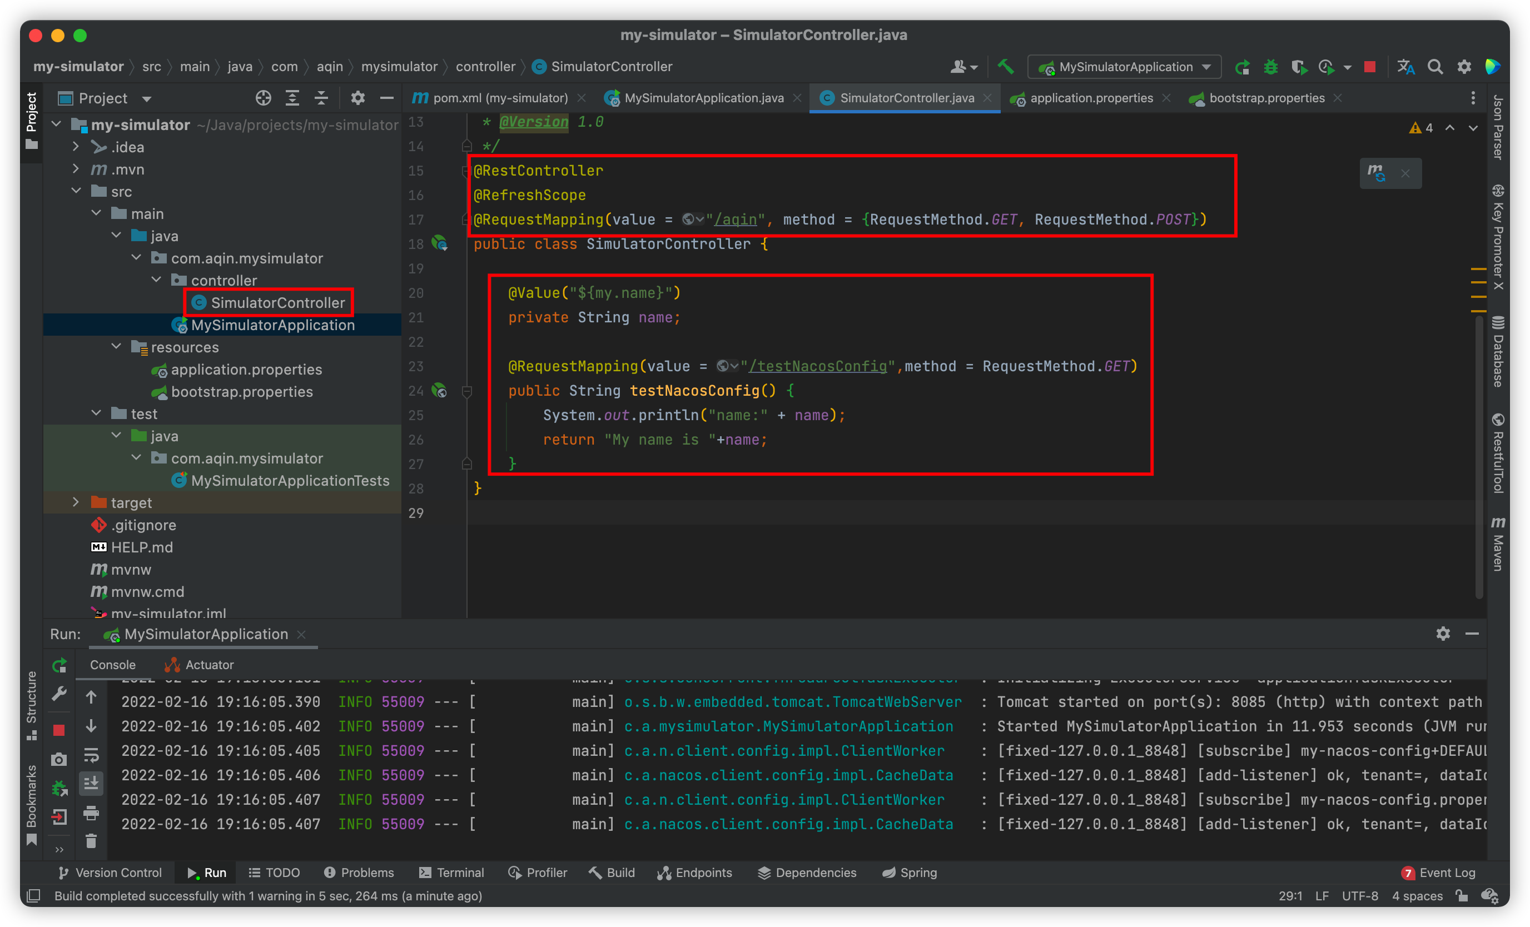Toggle the Project tool window stripe button
1530x927 pixels.
coord(32,122)
